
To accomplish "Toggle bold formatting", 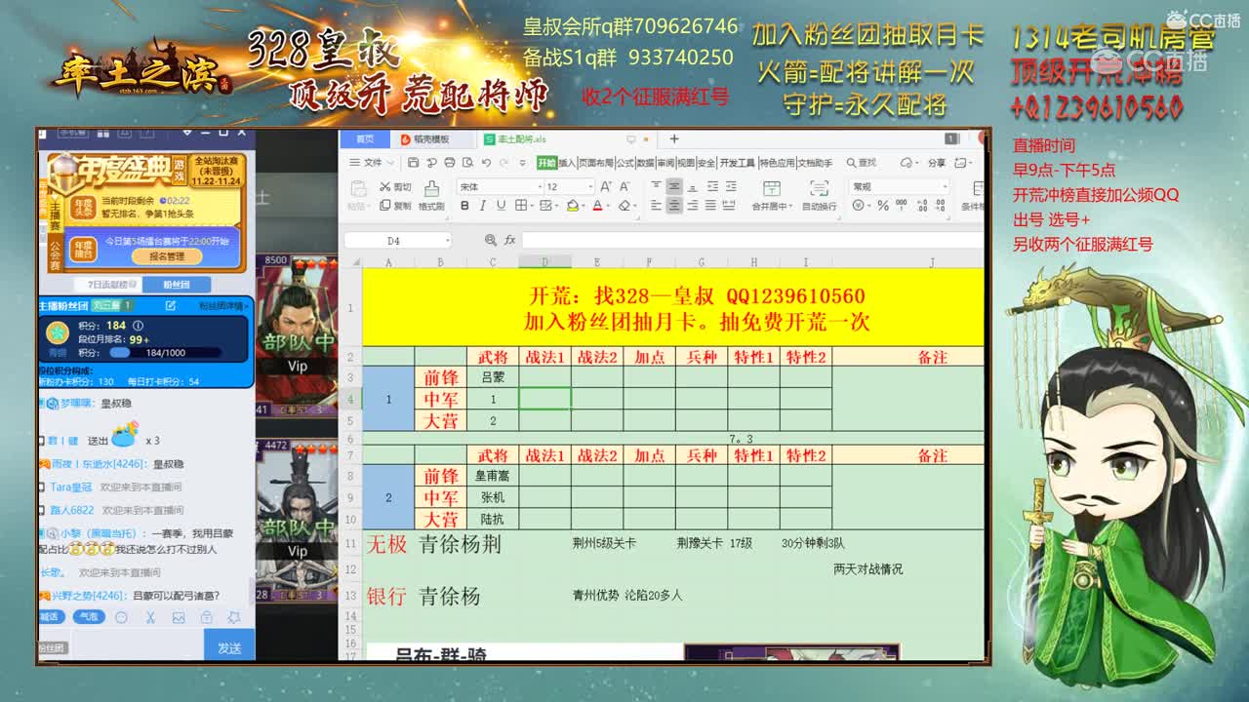I will click(464, 206).
